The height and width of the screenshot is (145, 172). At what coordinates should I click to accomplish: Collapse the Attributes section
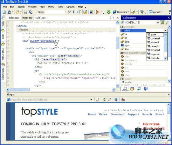tap(122, 27)
